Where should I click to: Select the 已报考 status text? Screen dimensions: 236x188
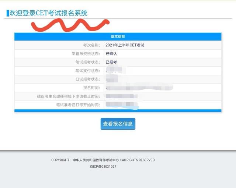pos(111,62)
